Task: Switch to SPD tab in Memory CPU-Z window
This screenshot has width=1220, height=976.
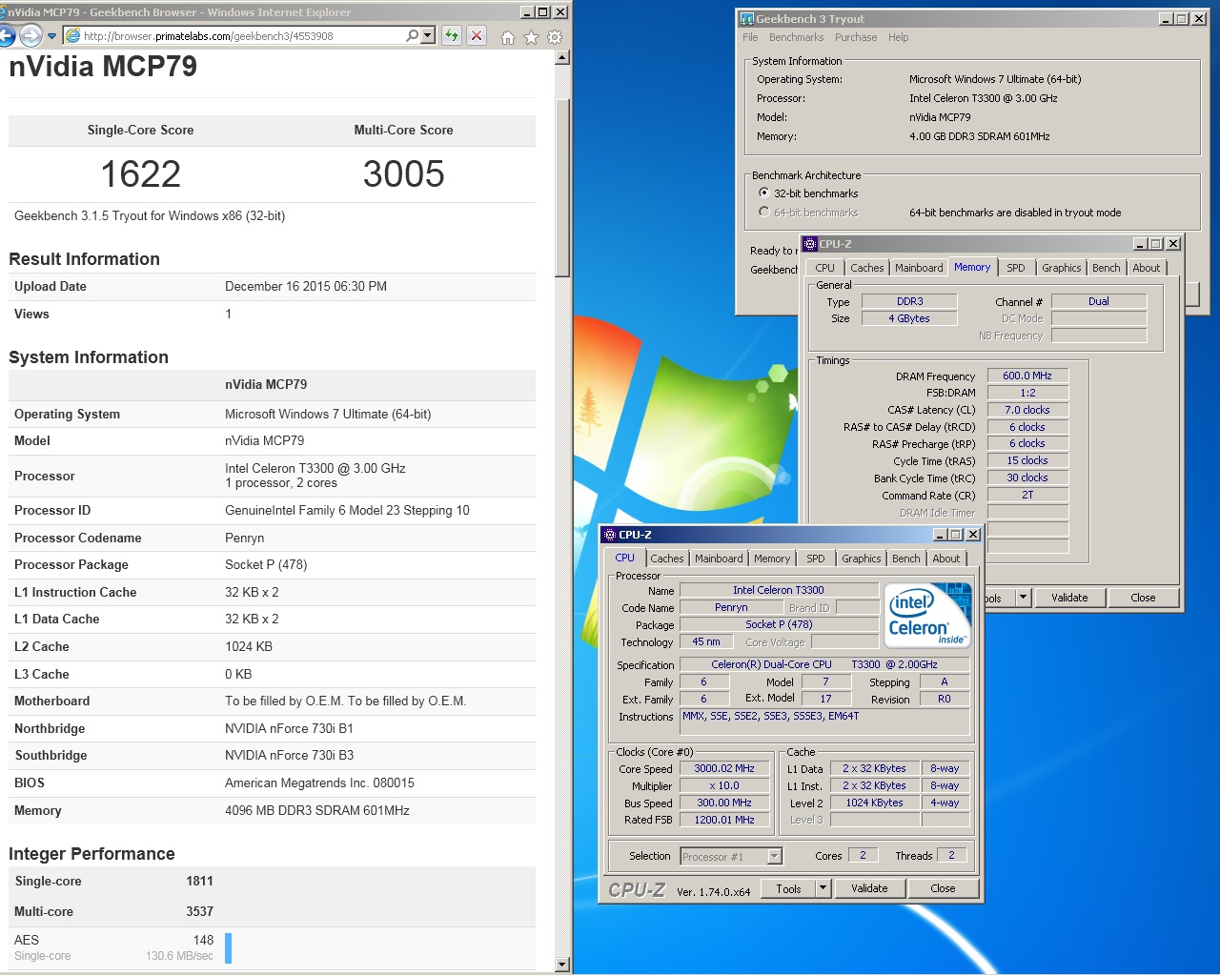Action: click(x=1016, y=268)
